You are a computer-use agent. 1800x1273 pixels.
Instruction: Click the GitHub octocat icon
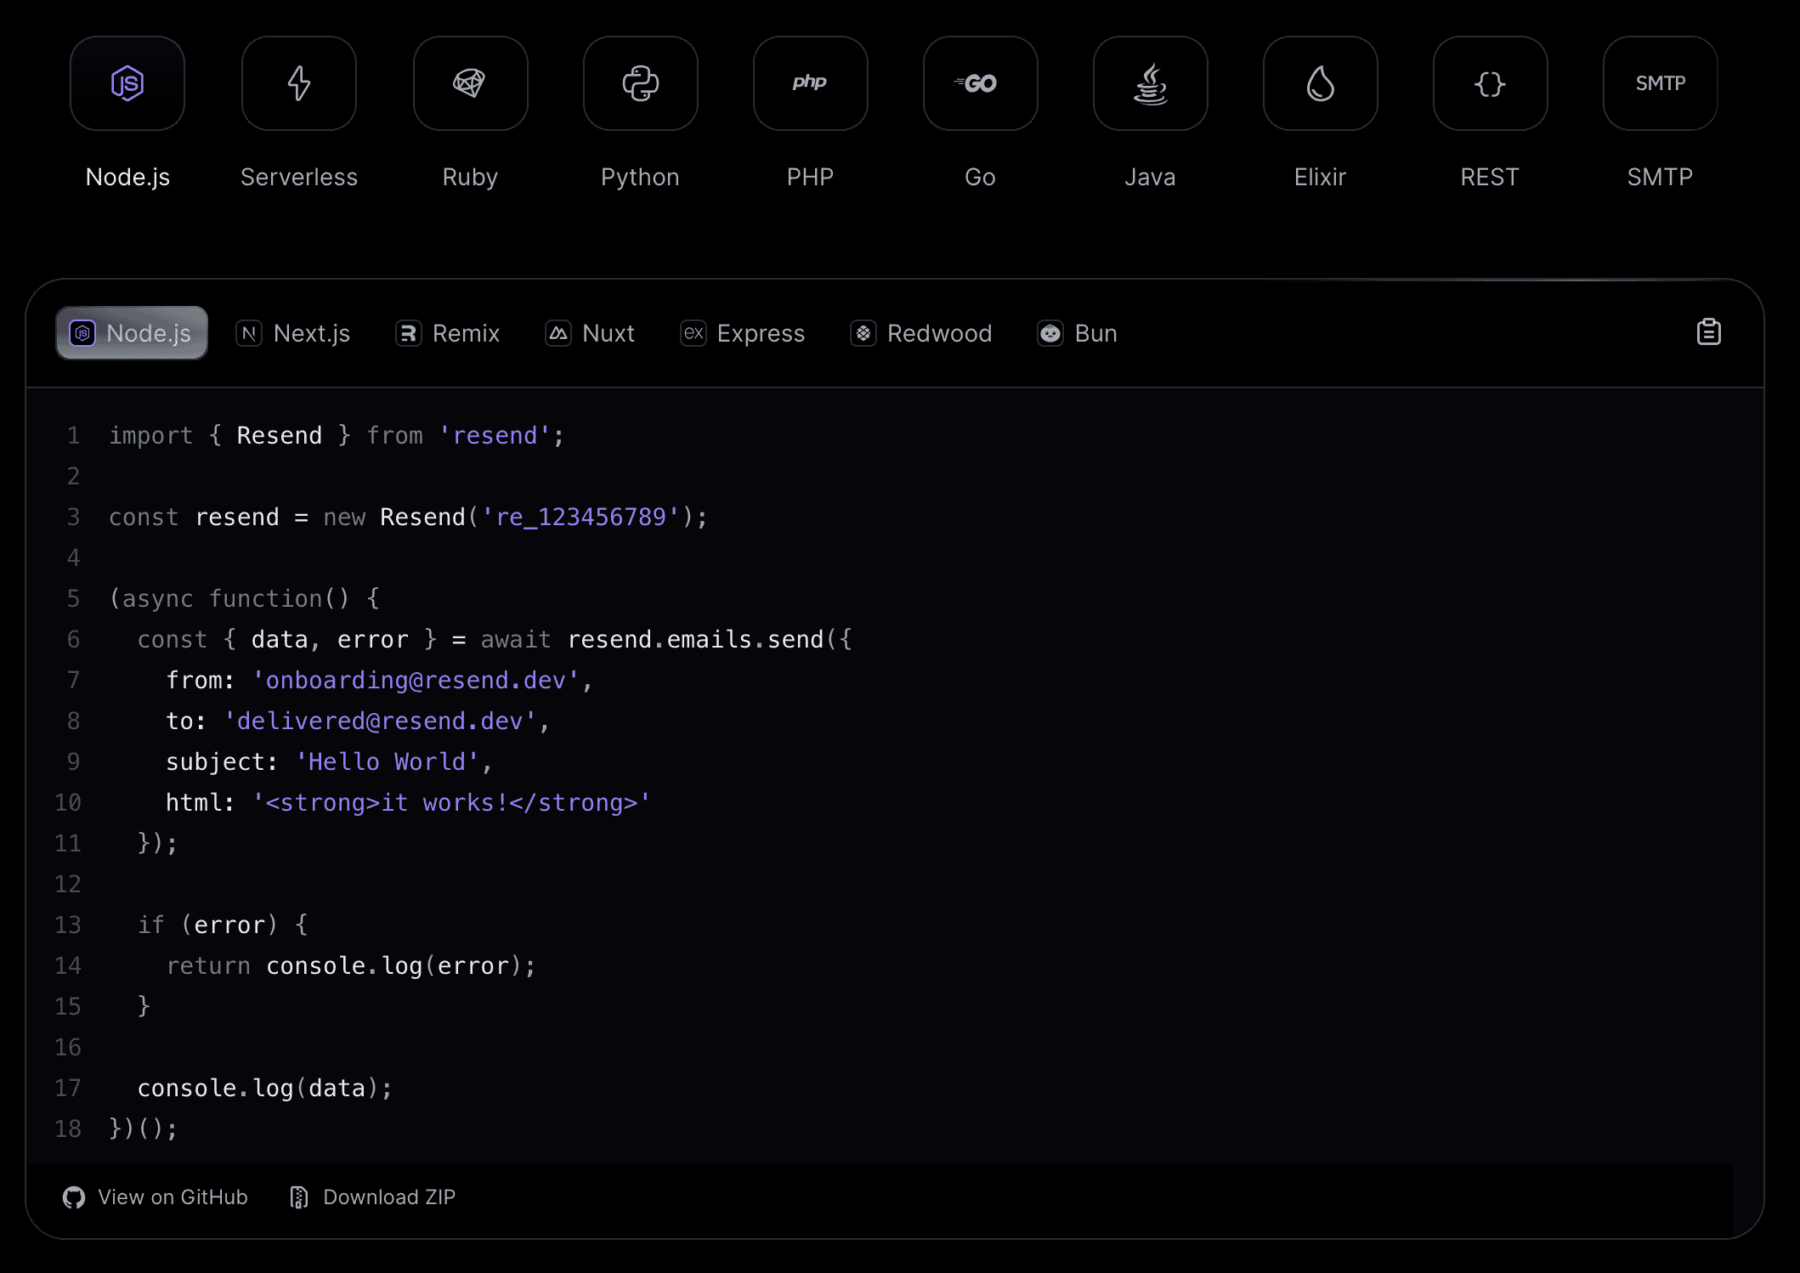point(74,1197)
